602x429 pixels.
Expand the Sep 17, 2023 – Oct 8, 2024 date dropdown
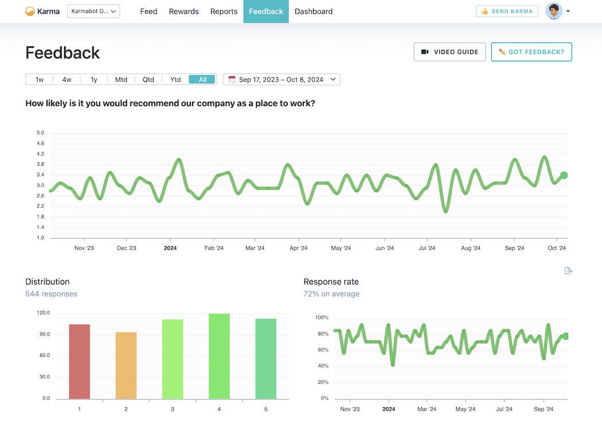(x=282, y=79)
